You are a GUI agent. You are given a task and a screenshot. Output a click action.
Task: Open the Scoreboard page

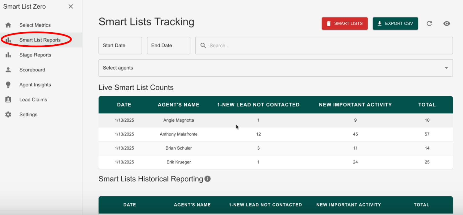point(41,70)
